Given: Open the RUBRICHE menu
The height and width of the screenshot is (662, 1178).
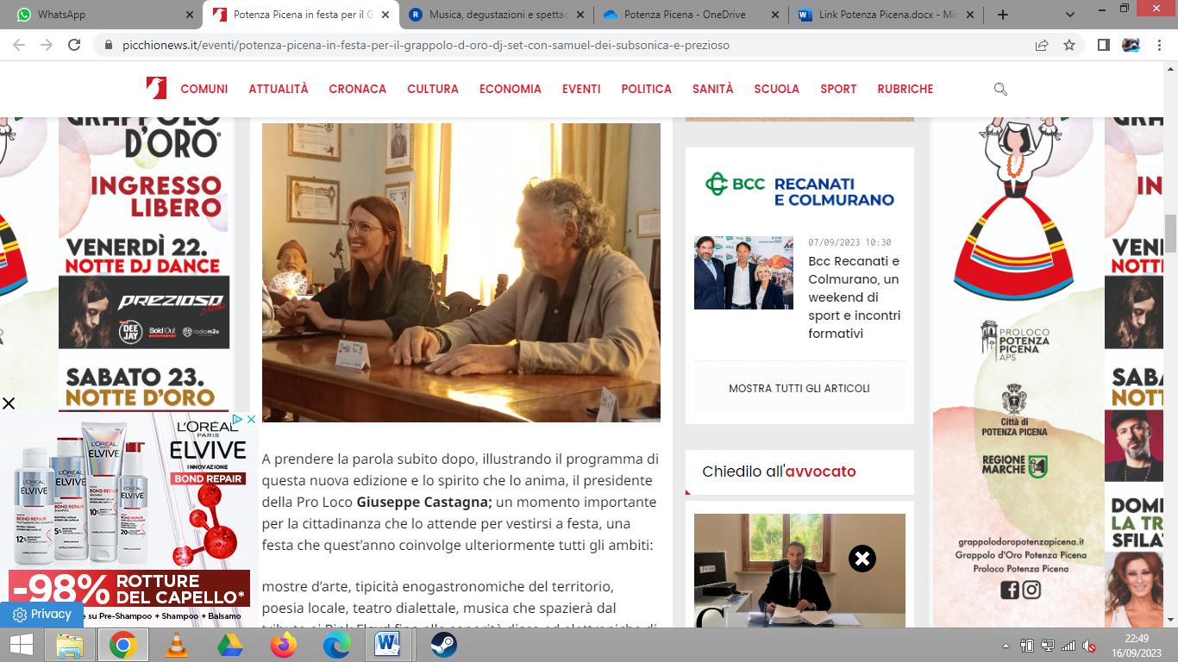Looking at the screenshot, I should 905,89.
